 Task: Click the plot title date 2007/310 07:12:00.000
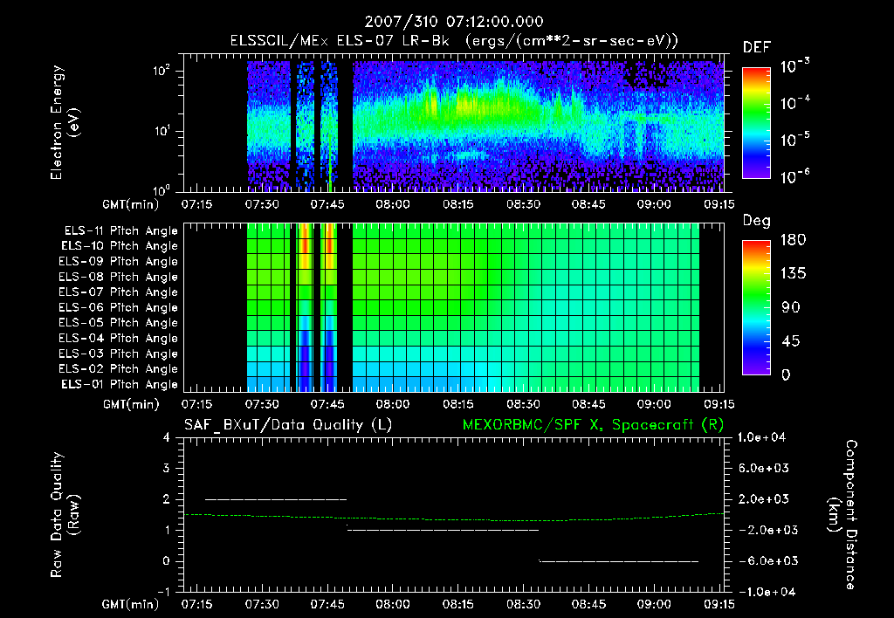[454, 22]
